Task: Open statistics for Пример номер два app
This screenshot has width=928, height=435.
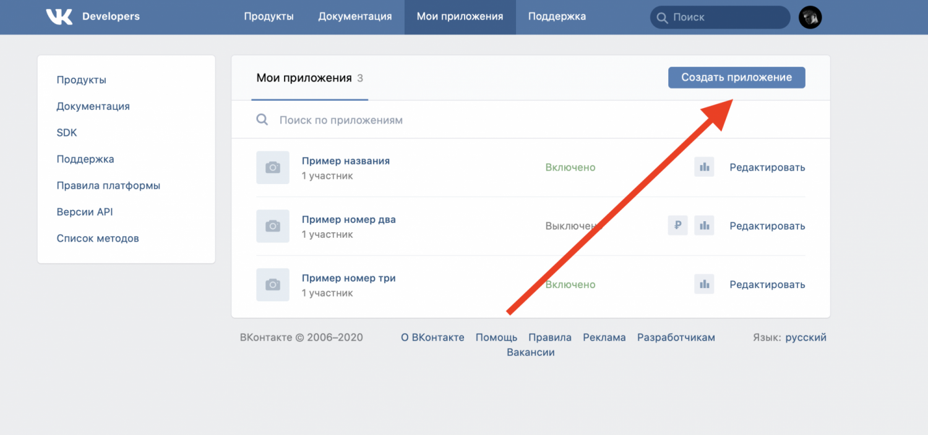Action: click(x=704, y=226)
